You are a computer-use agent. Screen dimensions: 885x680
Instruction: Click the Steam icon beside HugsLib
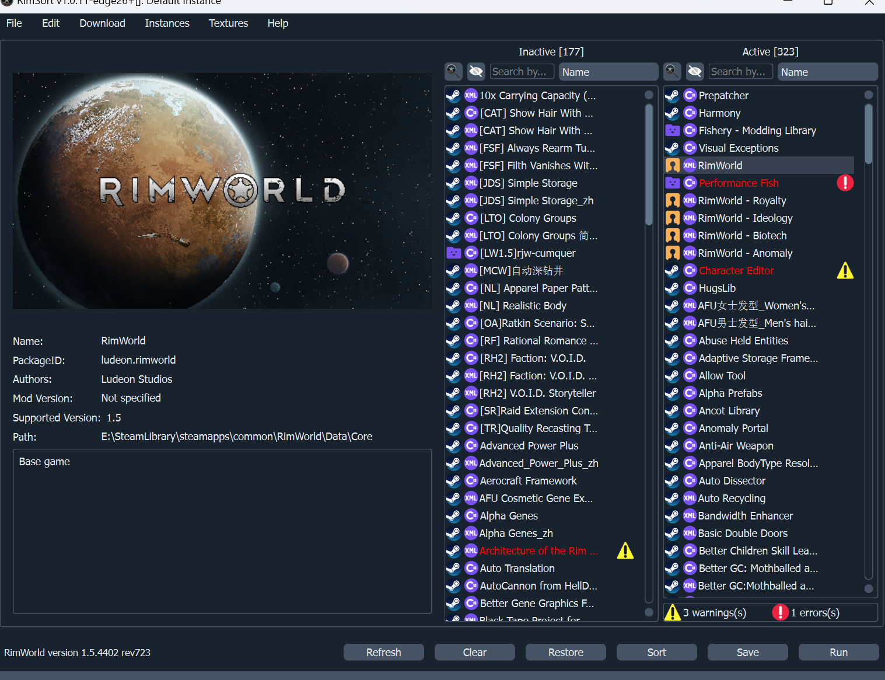(672, 288)
